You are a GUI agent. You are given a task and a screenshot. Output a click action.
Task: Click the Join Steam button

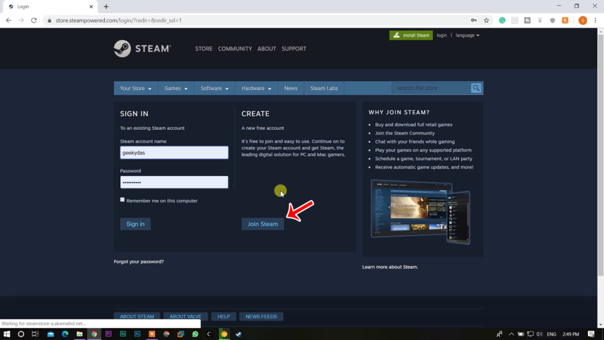pyautogui.click(x=262, y=224)
